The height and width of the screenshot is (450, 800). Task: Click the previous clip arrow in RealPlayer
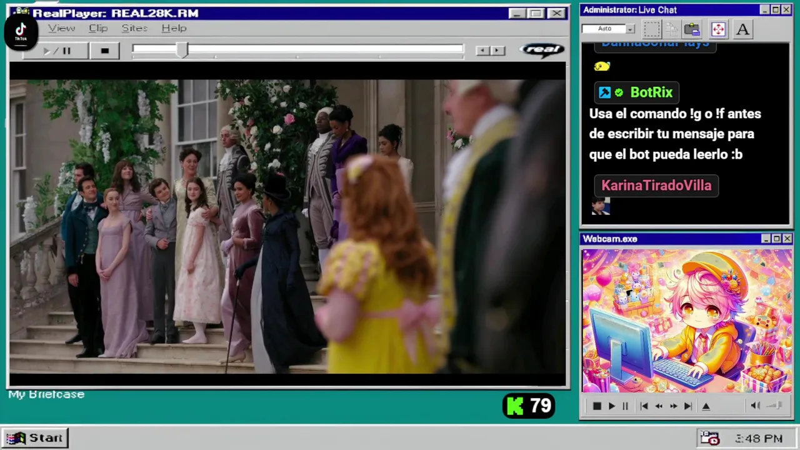pyautogui.click(x=482, y=51)
